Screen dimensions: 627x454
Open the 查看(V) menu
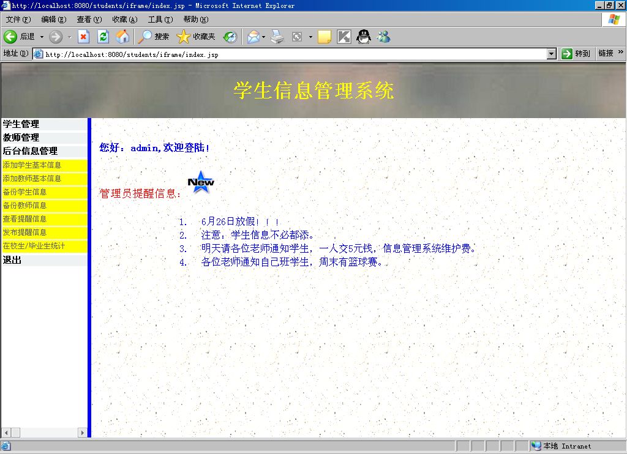pos(89,19)
